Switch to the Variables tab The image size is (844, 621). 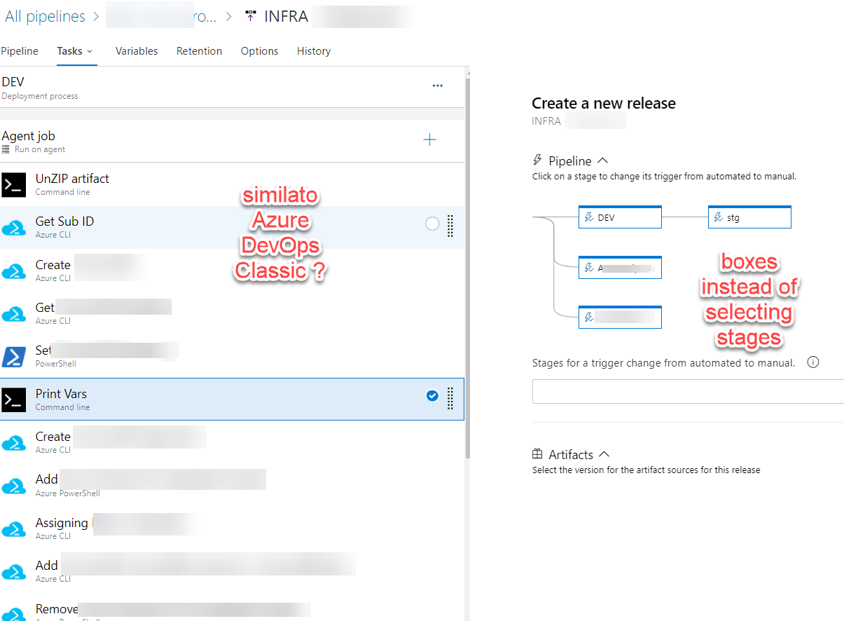point(137,51)
